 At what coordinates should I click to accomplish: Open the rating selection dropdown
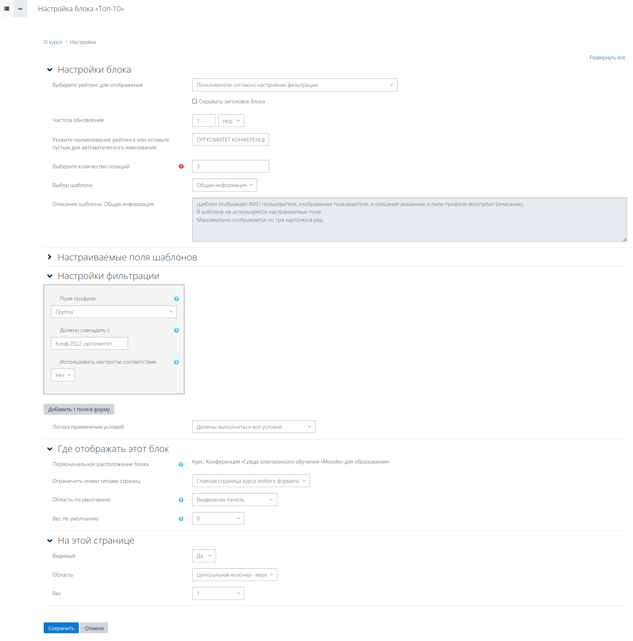295,85
